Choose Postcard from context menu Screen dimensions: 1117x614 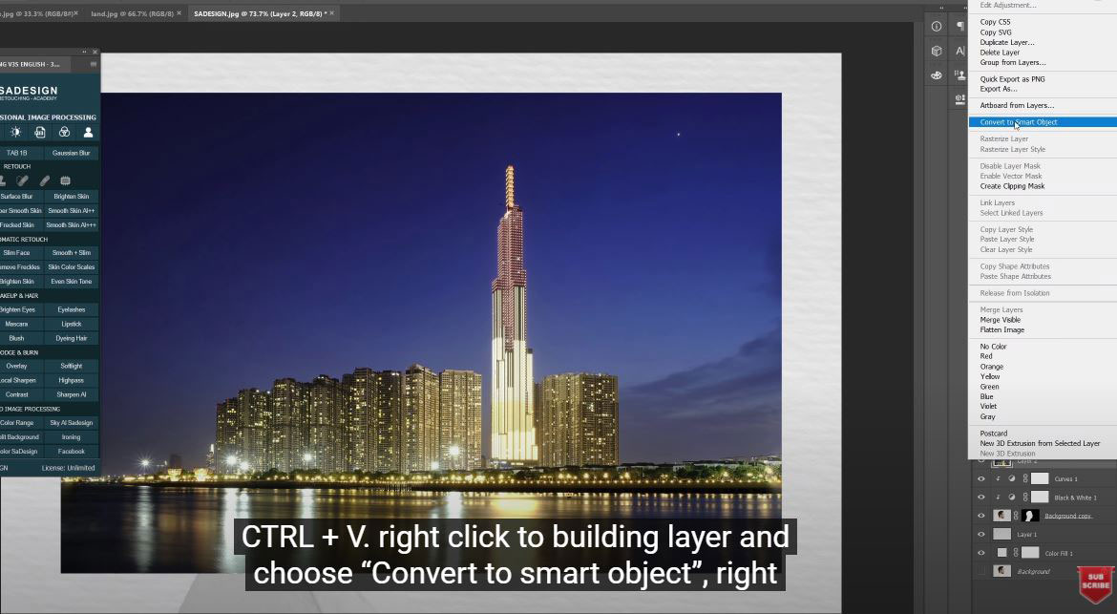coord(993,434)
